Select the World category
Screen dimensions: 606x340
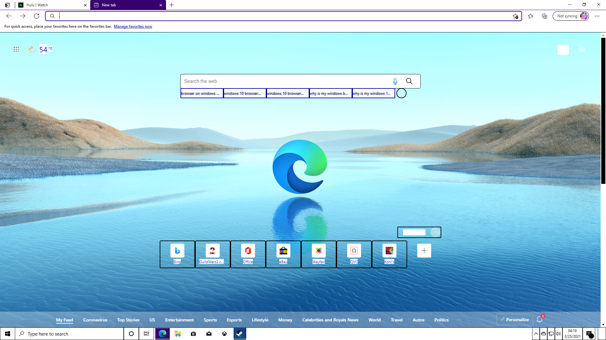click(x=375, y=320)
